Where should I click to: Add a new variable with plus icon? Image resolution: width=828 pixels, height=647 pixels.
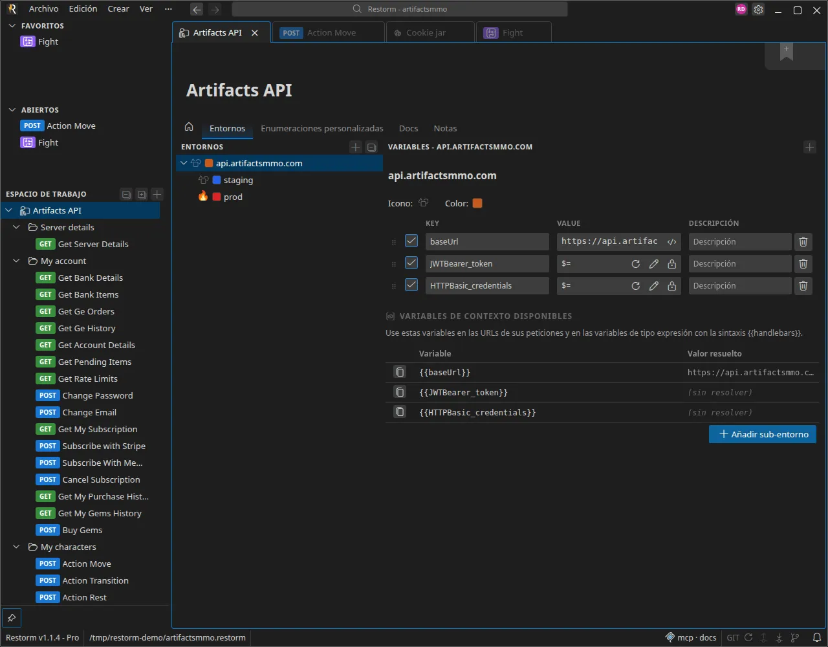click(810, 148)
